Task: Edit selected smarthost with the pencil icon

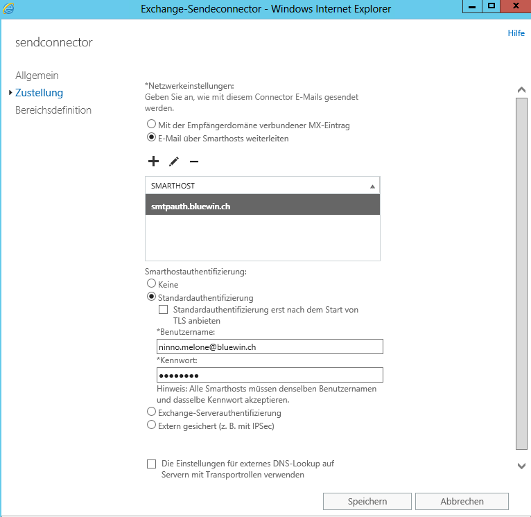Action: click(x=174, y=161)
